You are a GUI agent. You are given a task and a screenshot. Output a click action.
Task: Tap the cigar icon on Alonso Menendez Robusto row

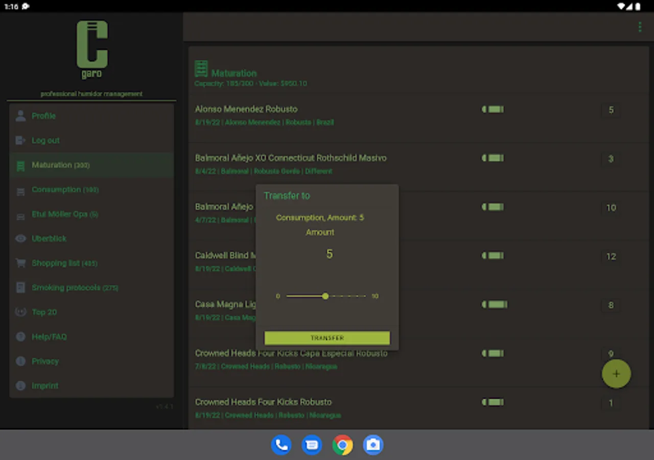tap(493, 109)
